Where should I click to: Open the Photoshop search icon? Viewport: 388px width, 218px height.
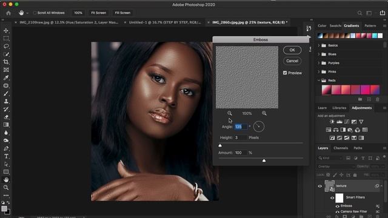coord(360,13)
